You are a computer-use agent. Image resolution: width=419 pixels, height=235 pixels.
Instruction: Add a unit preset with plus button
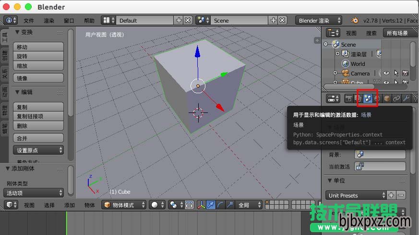tap(391, 196)
